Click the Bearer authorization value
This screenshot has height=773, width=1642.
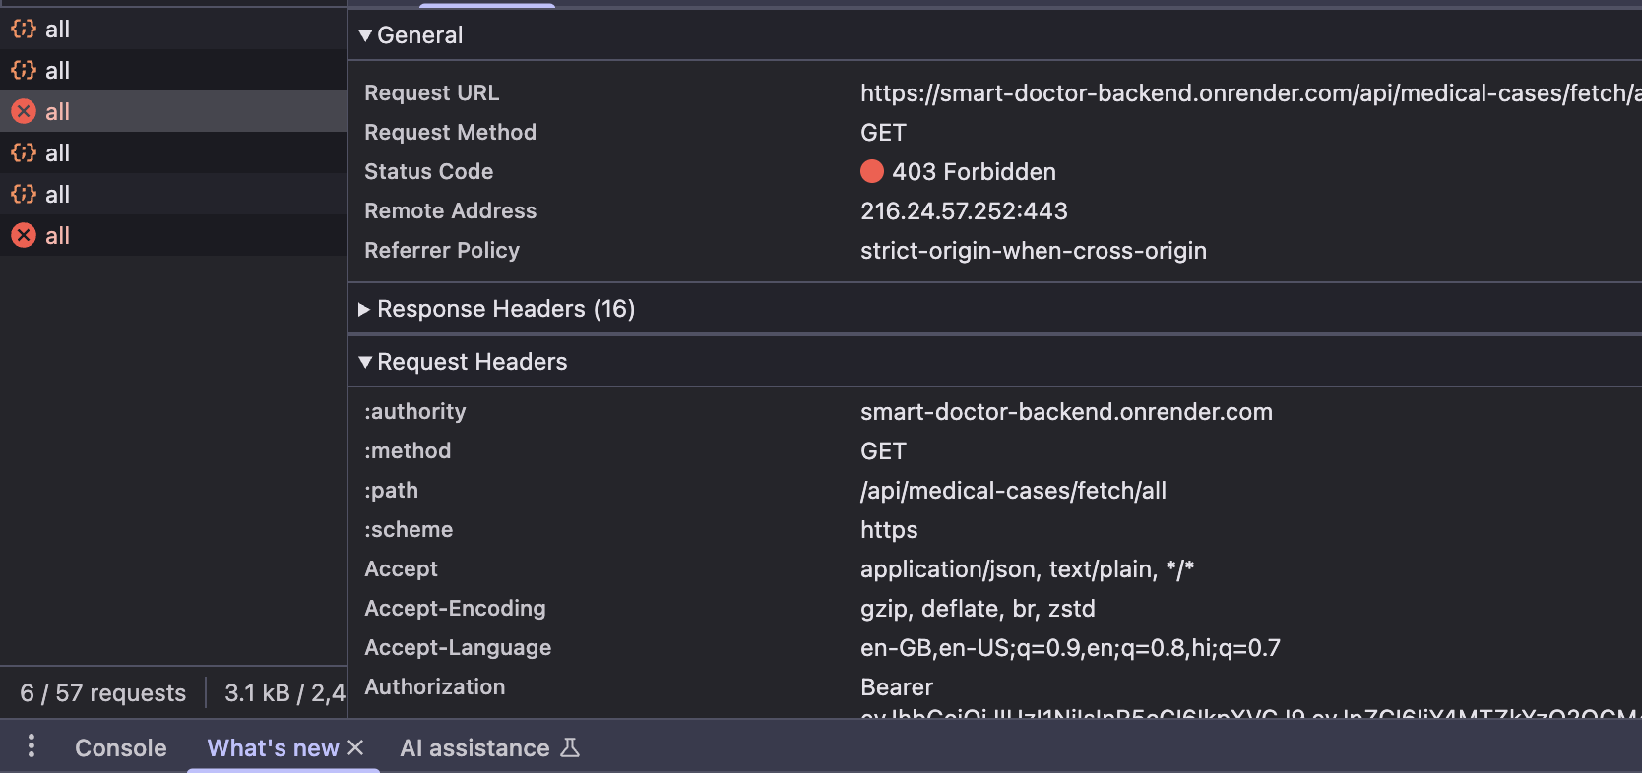tap(897, 687)
